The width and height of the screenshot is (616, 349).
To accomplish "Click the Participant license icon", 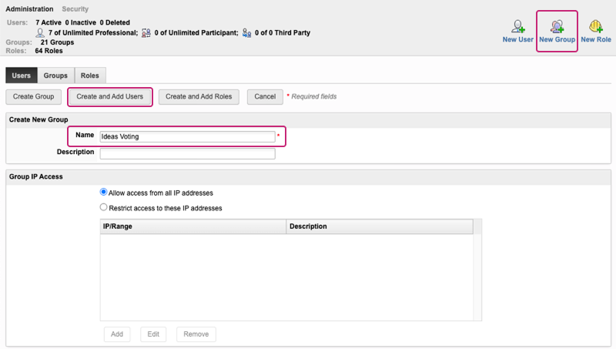I will [146, 33].
